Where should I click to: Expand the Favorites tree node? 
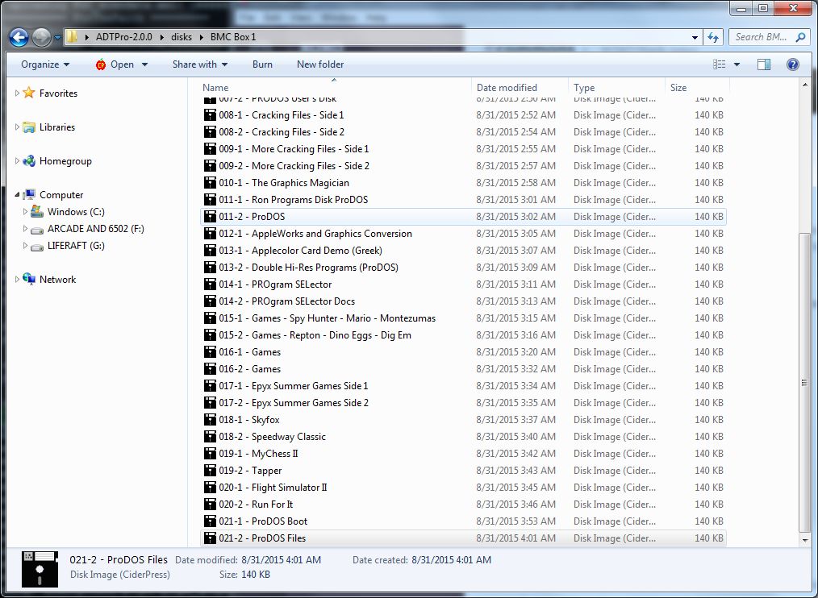point(17,93)
